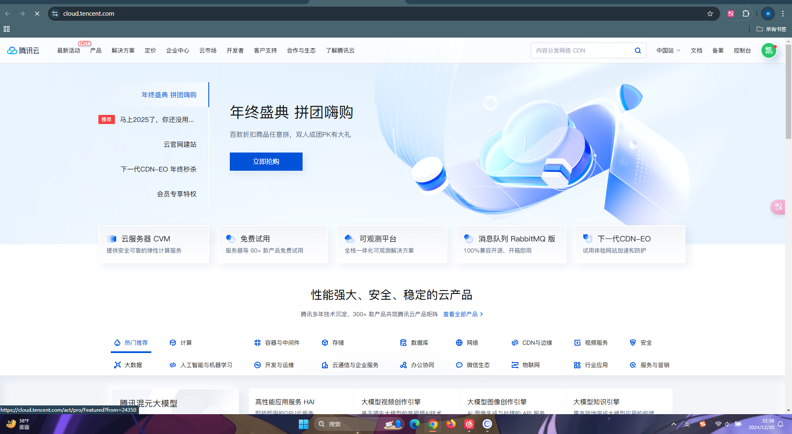Select the 云通信与企业服务 category
792x434 pixels.
click(x=350, y=365)
